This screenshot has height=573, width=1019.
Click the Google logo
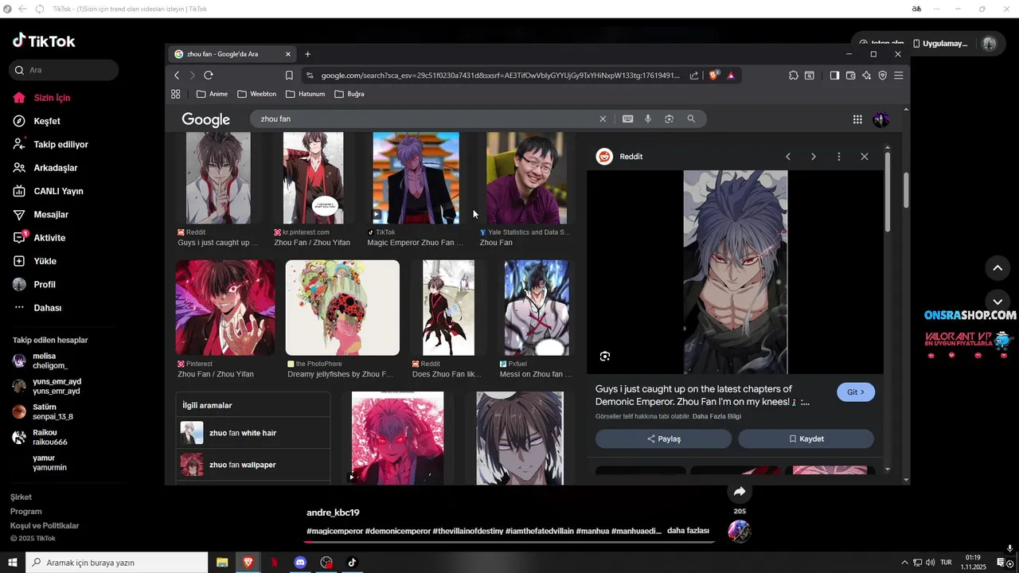pos(205,119)
